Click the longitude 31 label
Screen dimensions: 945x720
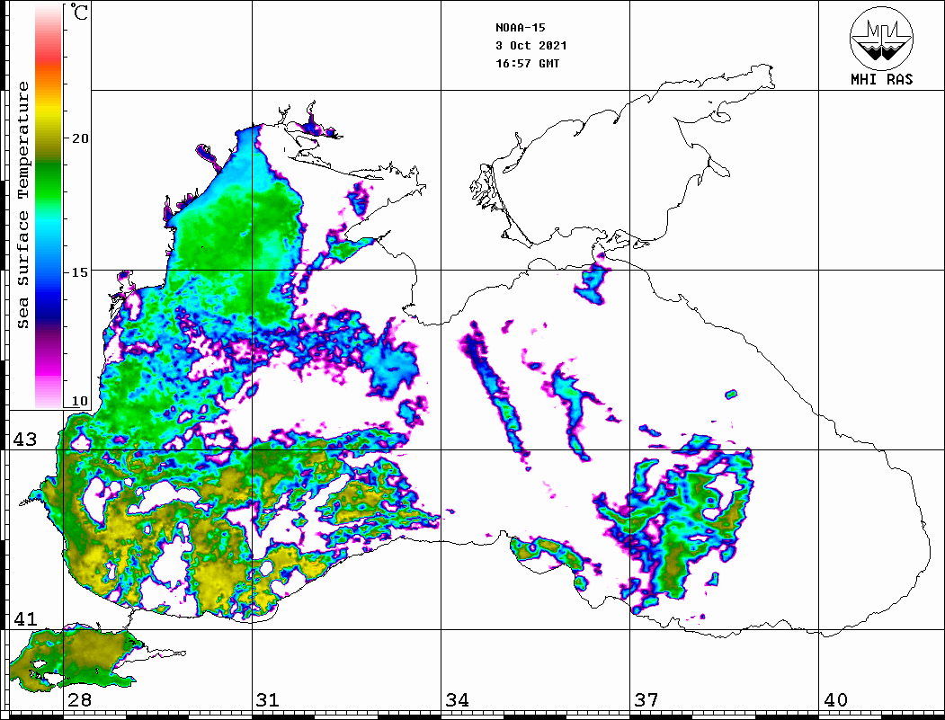[268, 700]
